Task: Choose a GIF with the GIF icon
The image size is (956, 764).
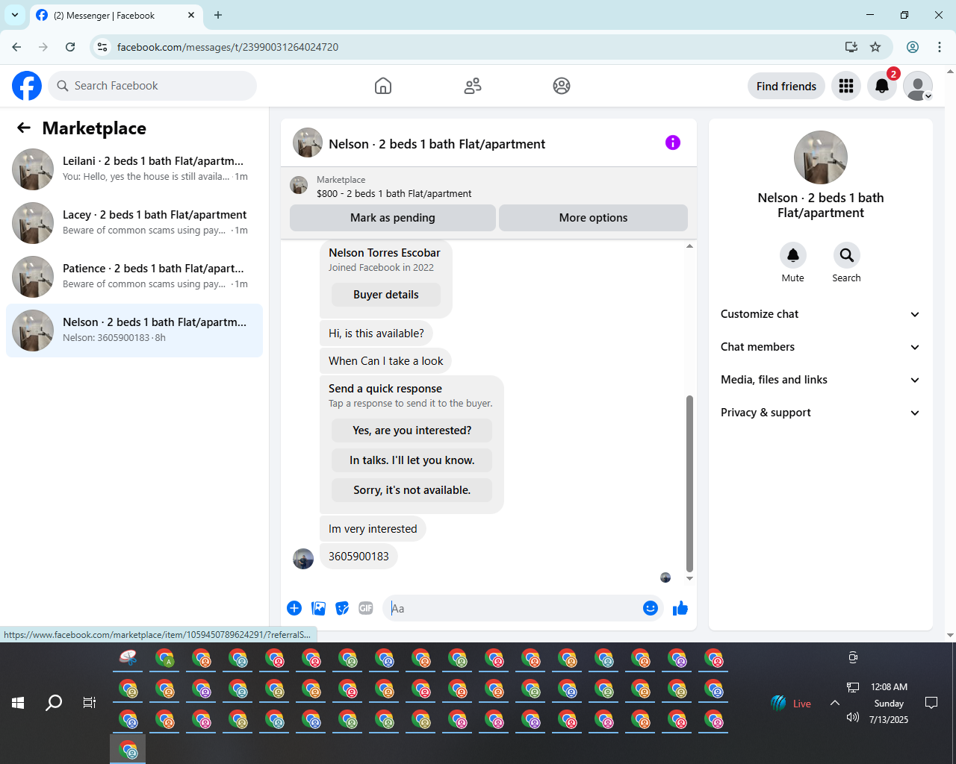Action: (x=366, y=608)
